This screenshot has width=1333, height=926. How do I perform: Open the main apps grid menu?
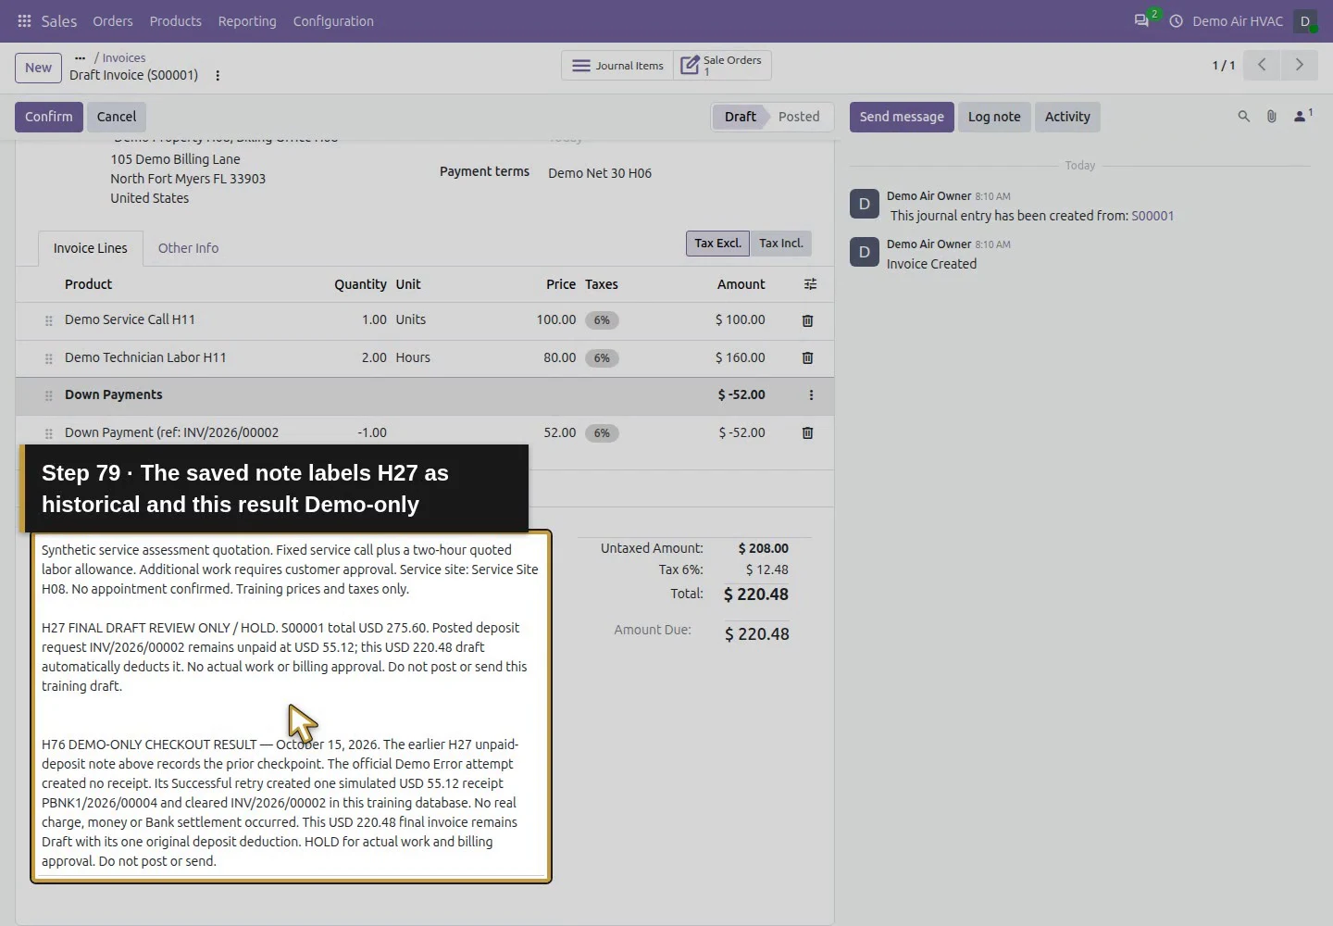24,21
